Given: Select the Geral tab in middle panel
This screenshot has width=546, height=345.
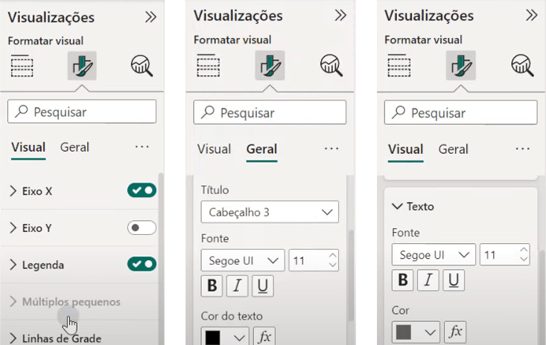Looking at the screenshot, I should (262, 149).
